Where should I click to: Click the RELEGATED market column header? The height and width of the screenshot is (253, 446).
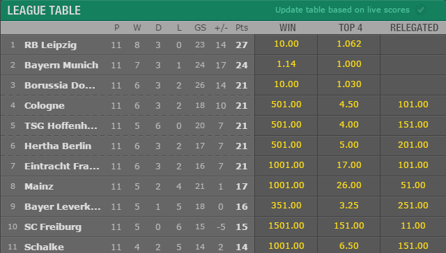414,28
